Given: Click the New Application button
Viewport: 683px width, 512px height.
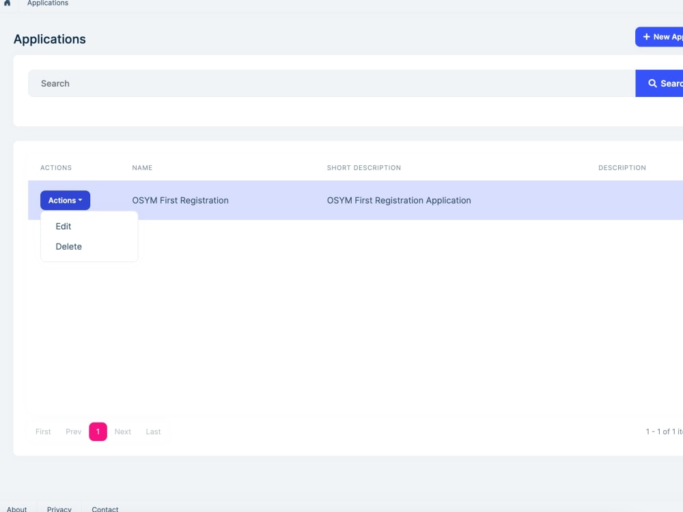Looking at the screenshot, I should [659, 37].
